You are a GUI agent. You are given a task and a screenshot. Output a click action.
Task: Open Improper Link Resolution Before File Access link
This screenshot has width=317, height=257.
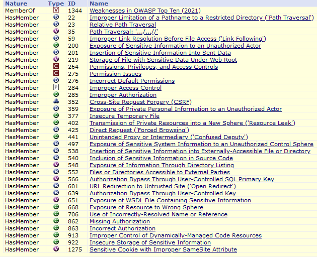[x=178, y=39]
